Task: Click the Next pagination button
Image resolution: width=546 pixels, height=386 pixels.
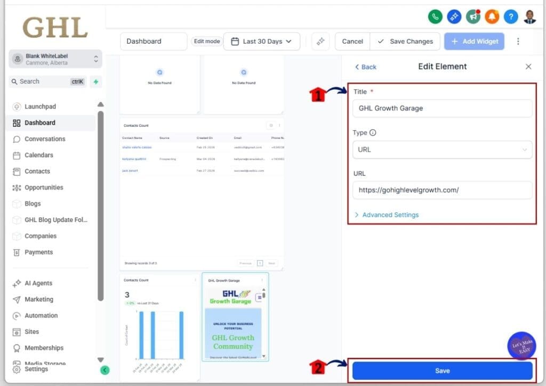Action: tap(272, 263)
